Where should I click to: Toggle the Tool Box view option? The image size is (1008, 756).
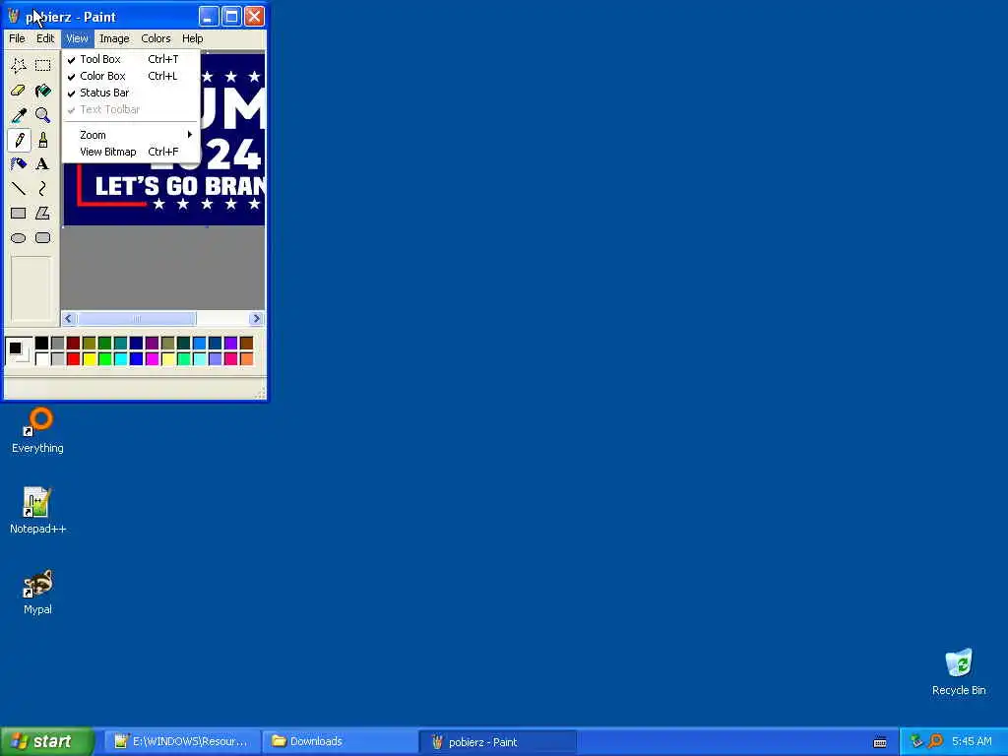click(131, 59)
